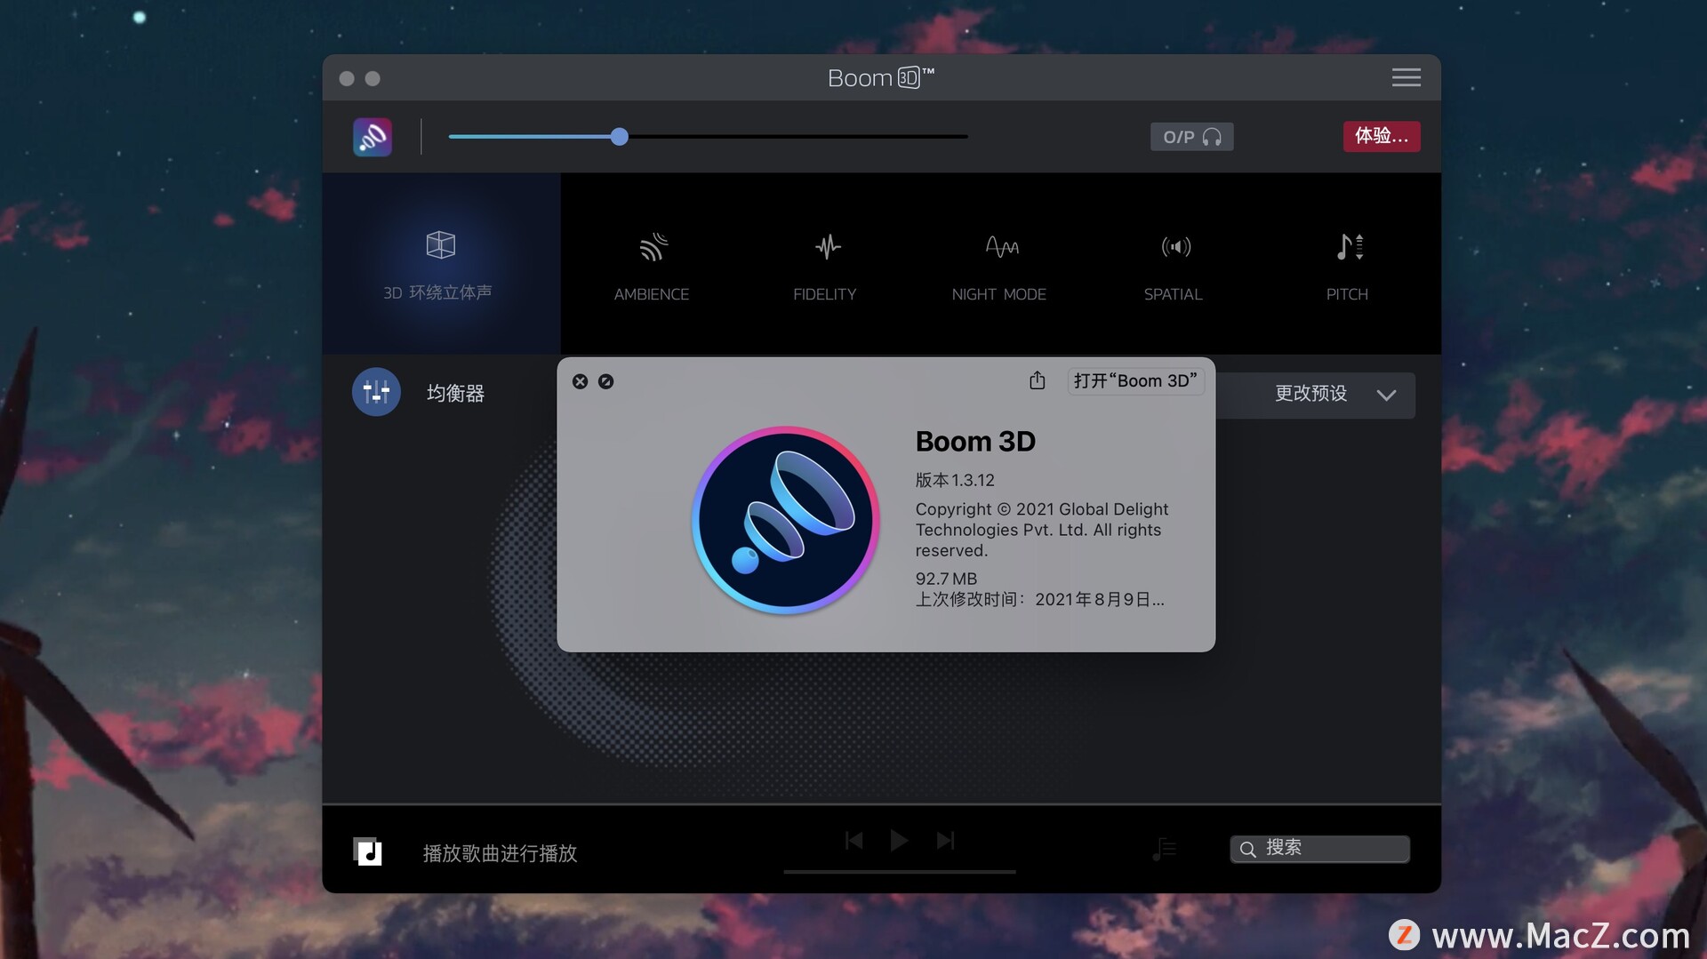Click the magnifier icon in search box
This screenshot has height=959, width=1707.
click(x=1248, y=850)
